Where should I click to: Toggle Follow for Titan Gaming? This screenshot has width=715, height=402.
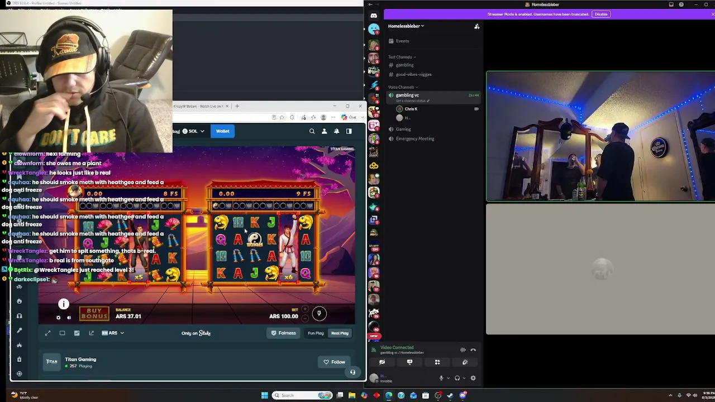335,362
